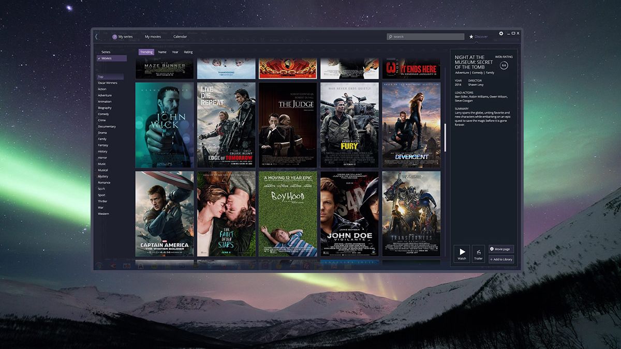Screen dimensions: 621x349
Task: Select the Name sorting tab
Action: (162, 52)
